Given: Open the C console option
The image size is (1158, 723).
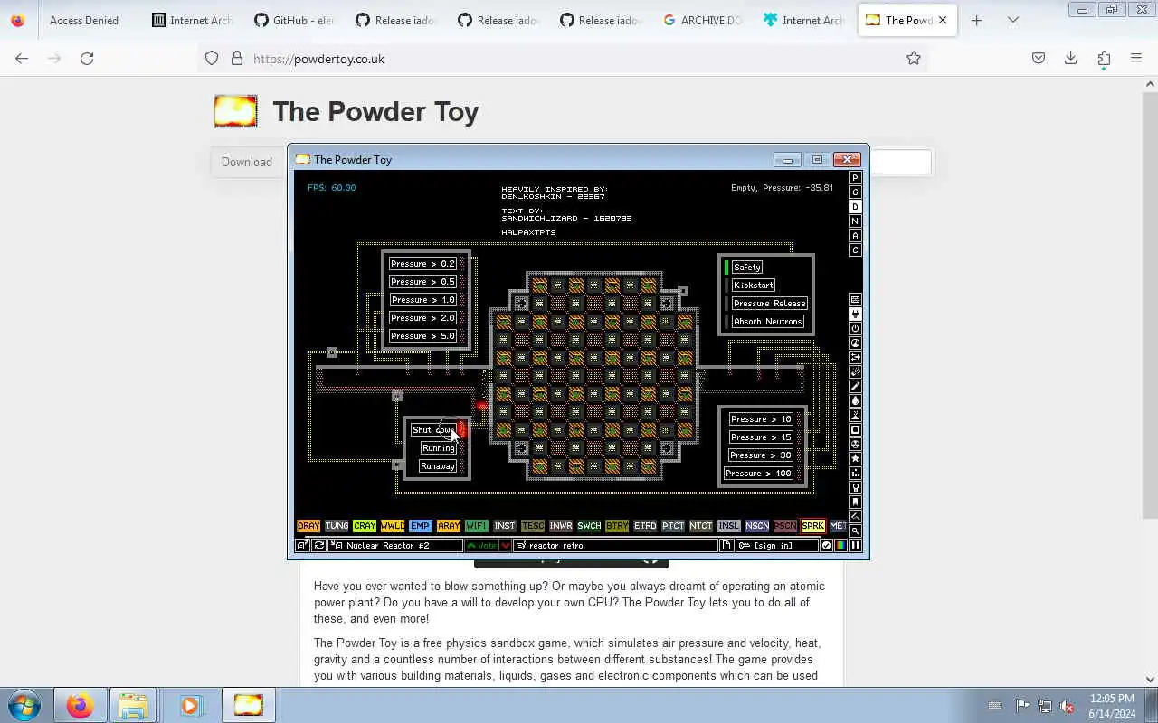Looking at the screenshot, I should point(855,250).
